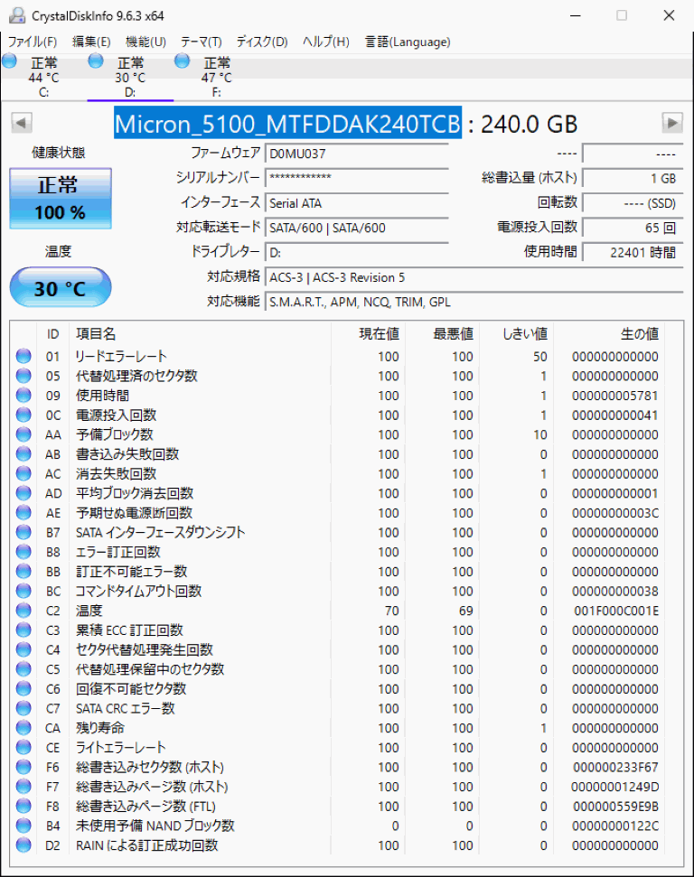
Task: Click the 対応転送モード SATA/600 field
Action: [357, 228]
